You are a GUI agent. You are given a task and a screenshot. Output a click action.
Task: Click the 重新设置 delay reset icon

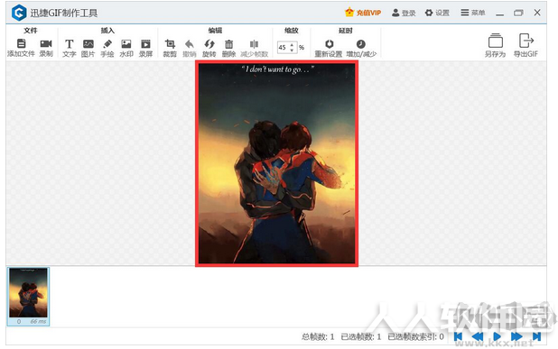[x=330, y=44]
